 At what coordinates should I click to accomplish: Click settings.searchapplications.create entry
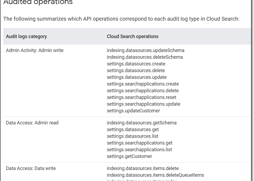pyautogui.click(x=143, y=84)
